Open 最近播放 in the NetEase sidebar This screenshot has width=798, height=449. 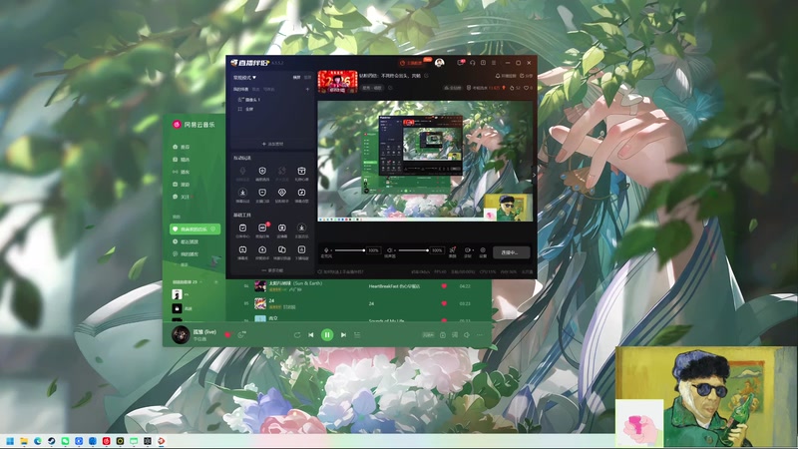point(186,241)
